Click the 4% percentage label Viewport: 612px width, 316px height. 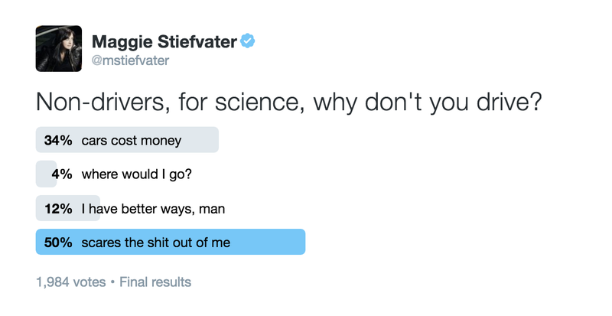[x=62, y=174]
